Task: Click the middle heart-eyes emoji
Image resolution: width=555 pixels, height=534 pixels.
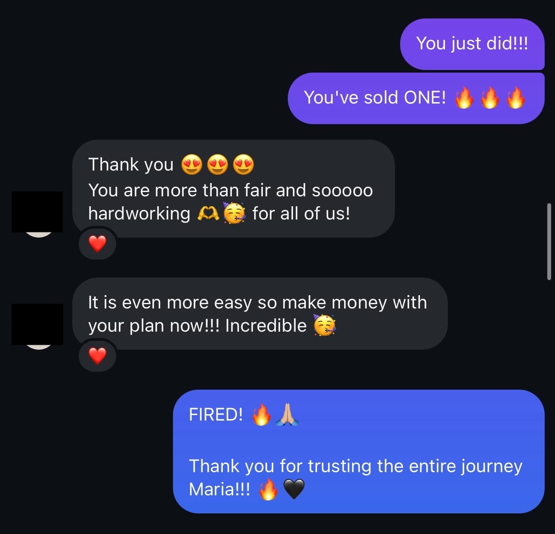Action: 217,165
